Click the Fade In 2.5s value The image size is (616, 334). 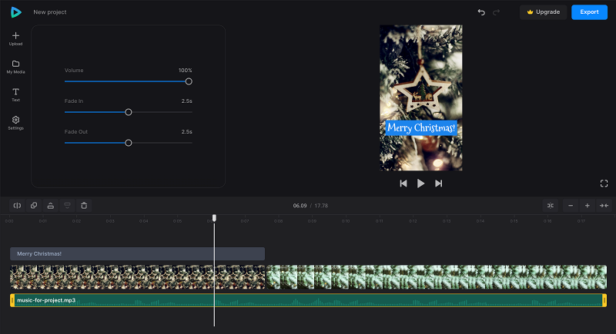pos(186,101)
